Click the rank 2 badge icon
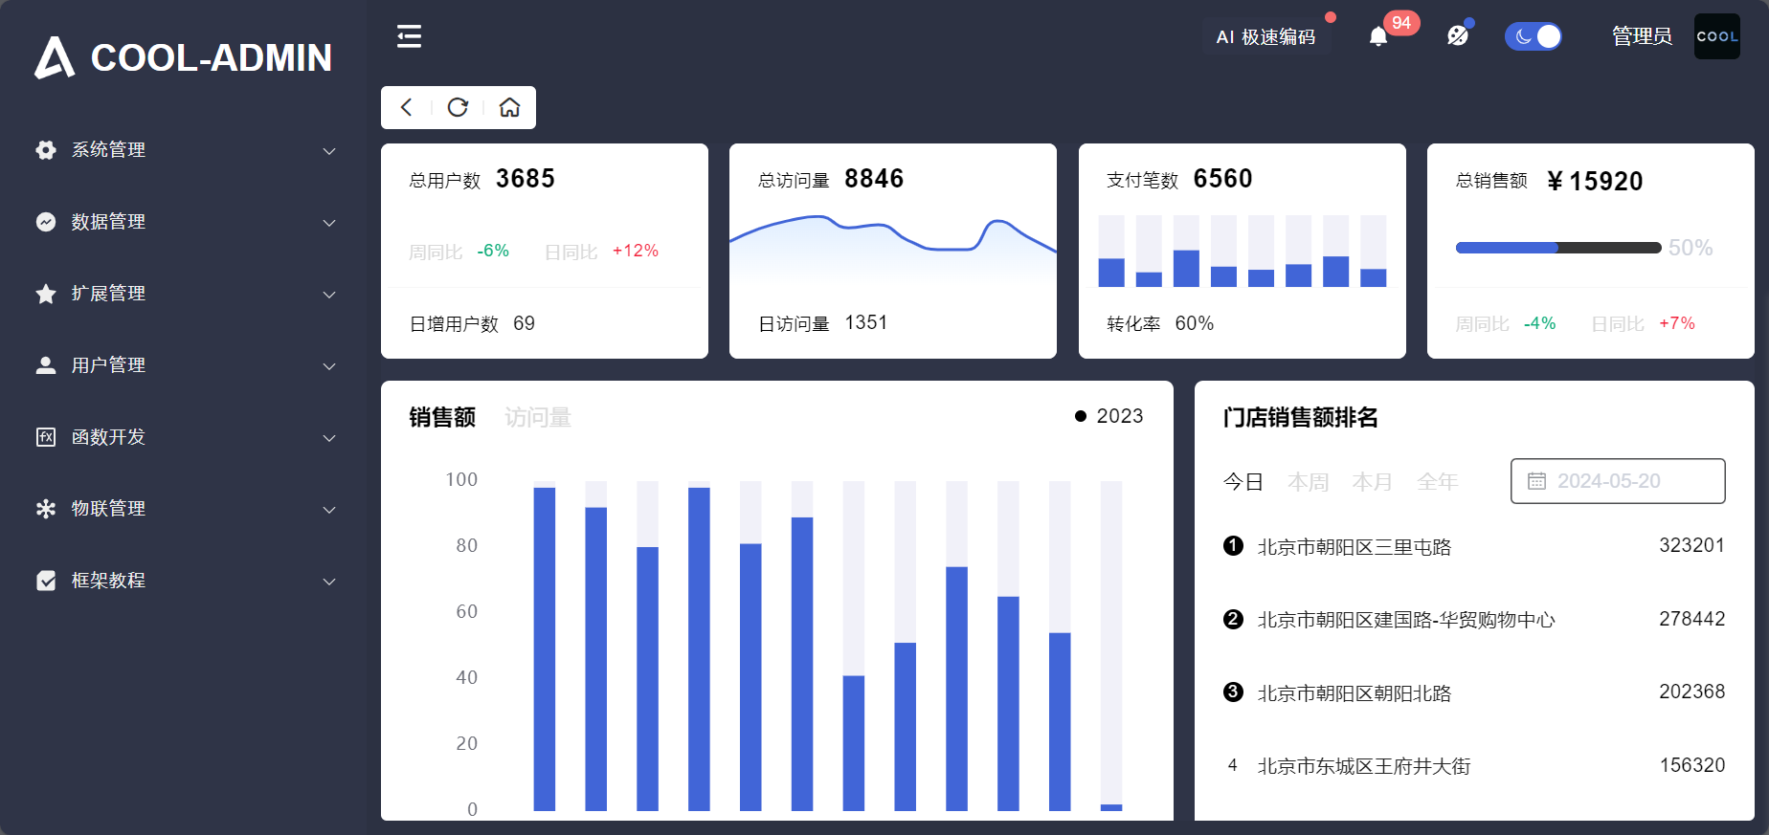 click(1233, 619)
